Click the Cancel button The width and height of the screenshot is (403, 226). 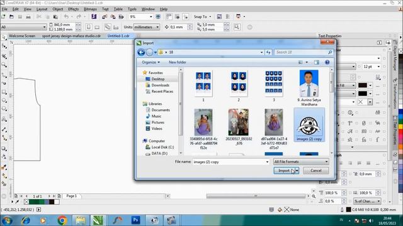pos(316,171)
